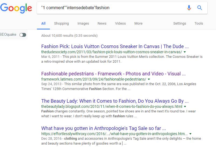Image resolution: width=216 pixels, height=147 pixels.
Task: Open Anthropologie's Tag Sale result link
Action: [x=104, y=128]
